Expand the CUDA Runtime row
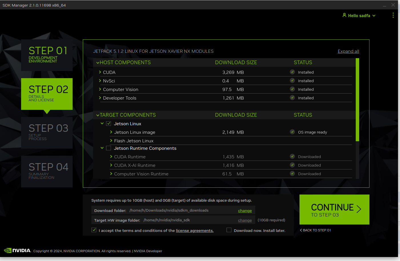This screenshot has height=261, width=400. tap(111, 157)
